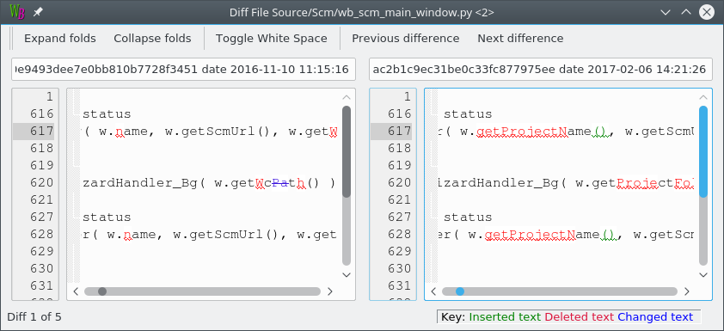
Task: Click right pane blue horizontal scrollbar handle
Action: point(460,291)
